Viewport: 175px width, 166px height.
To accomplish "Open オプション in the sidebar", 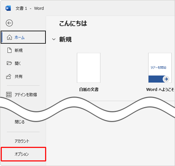I will 23,154.
